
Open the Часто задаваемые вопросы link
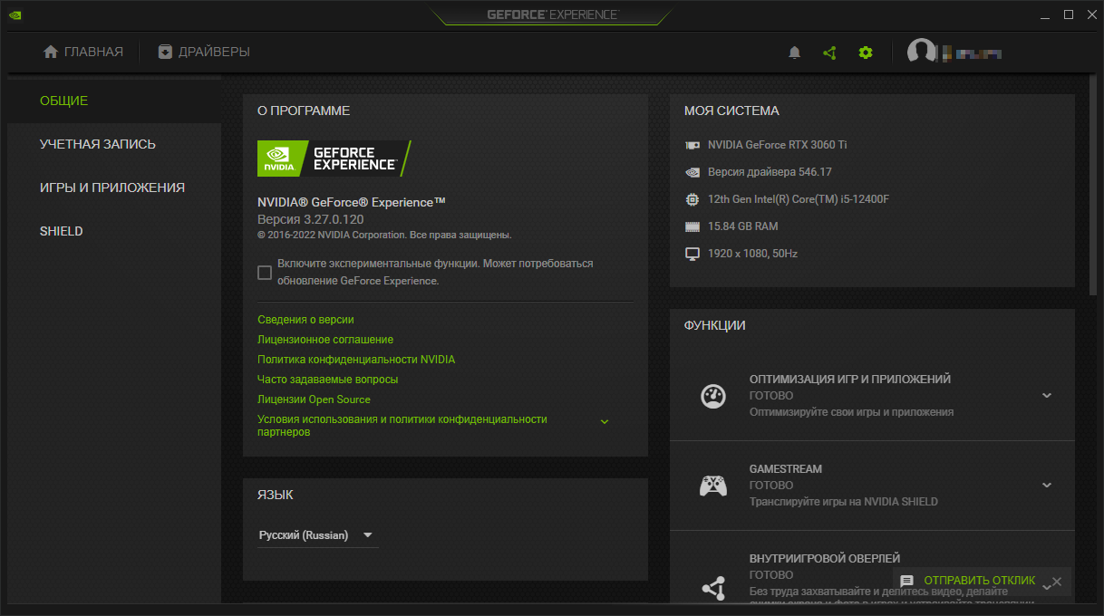(x=328, y=380)
